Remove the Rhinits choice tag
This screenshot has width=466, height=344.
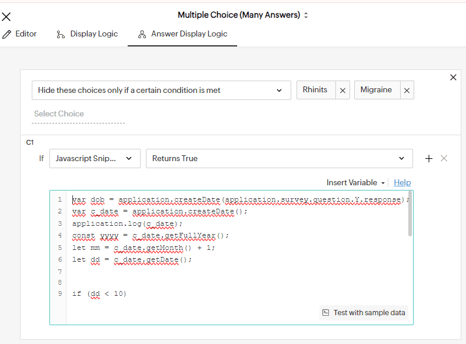click(343, 91)
